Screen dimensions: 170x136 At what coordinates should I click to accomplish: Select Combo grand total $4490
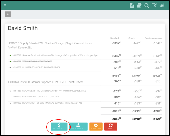pyautogui.click(x=137, y=119)
